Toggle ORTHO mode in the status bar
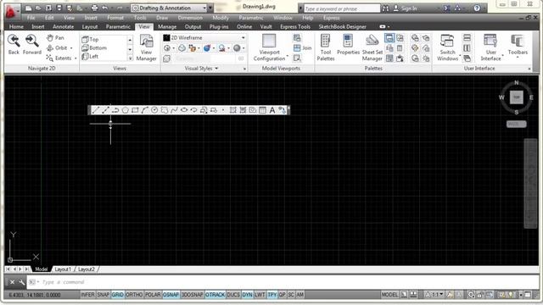Screen dimensions: 543x305 pos(134,295)
